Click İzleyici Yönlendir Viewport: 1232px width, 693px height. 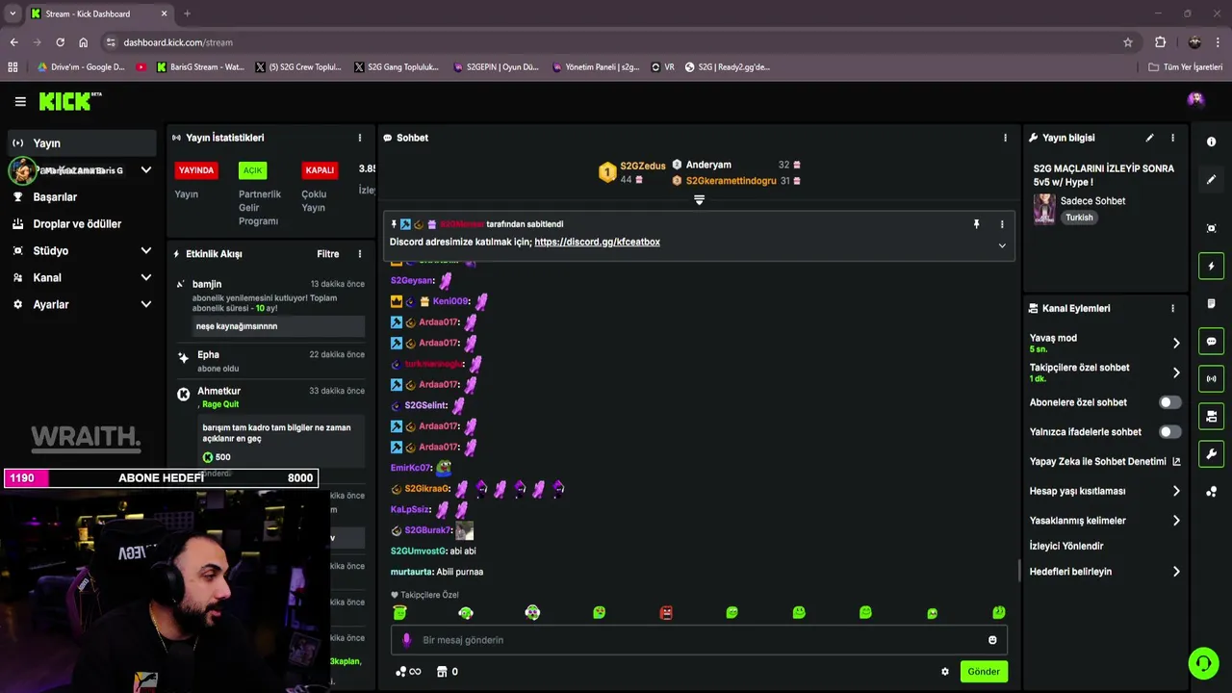click(x=1066, y=546)
